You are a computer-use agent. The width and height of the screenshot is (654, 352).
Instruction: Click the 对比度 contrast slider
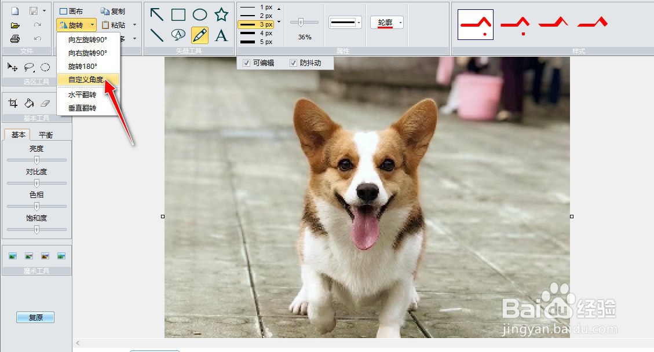(x=36, y=183)
